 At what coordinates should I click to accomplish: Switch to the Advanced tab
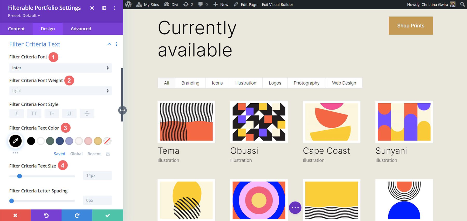pyautogui.click(x=81, y=29)
